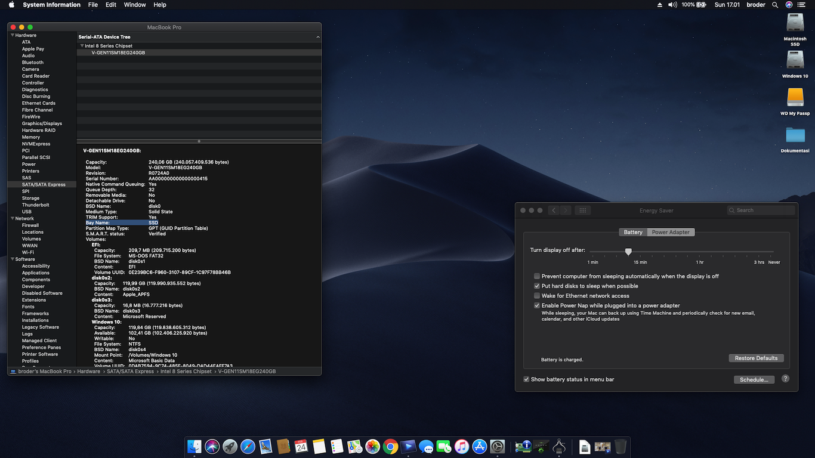
Task: Open Photos from the Dock
Action: click(373, 447)
